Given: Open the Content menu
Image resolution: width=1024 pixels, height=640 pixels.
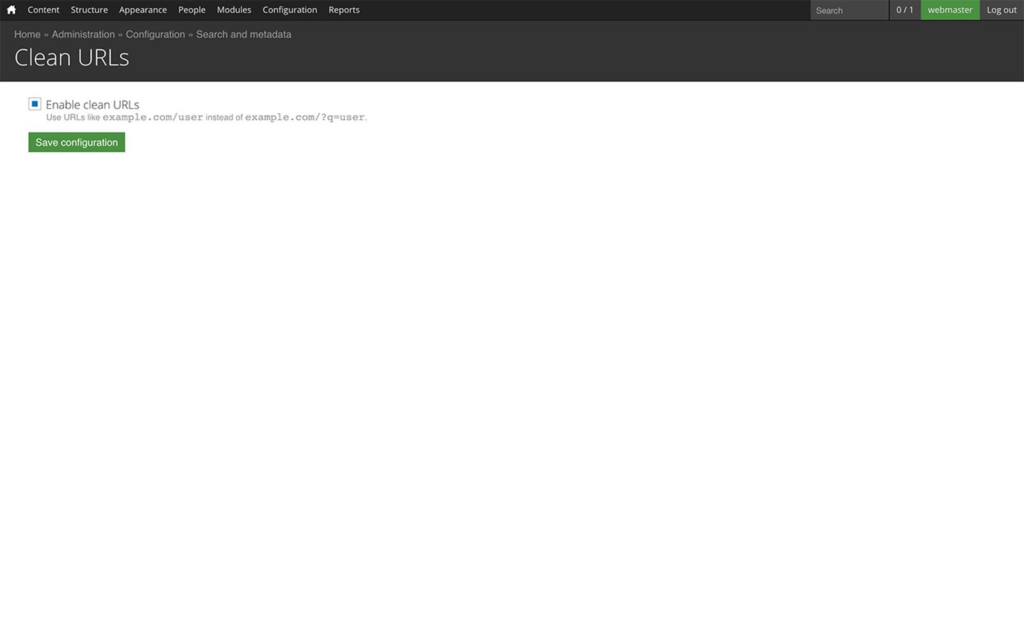Looking at the screenshot, I should coord(44,10).
